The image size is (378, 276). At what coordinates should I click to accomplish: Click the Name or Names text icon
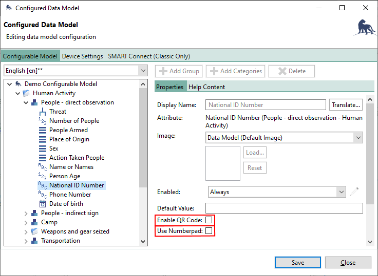[43, 167]
